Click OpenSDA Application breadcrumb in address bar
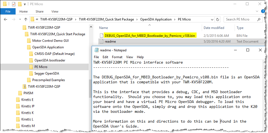This screenshot has height=133, width=268. [x=156, y=19]
